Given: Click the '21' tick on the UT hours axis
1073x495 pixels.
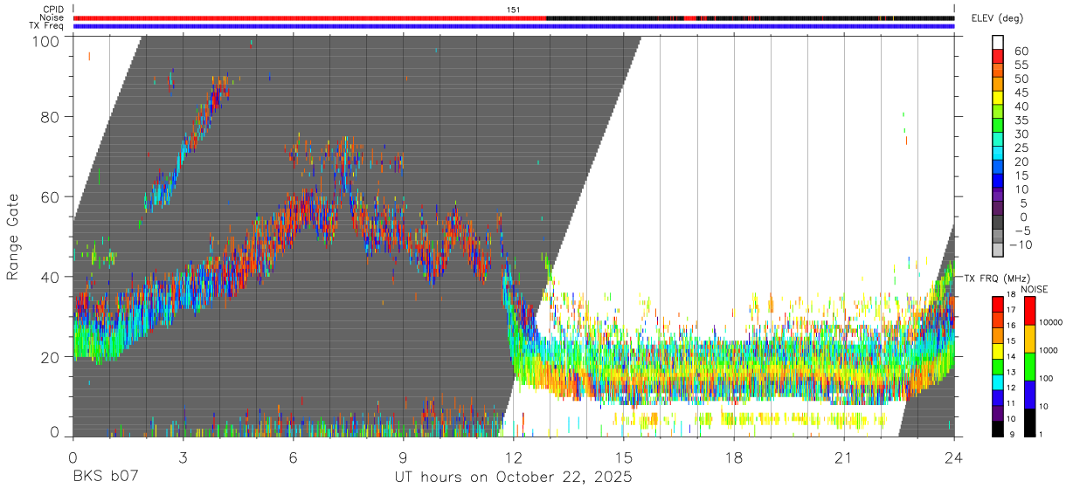Looking at the screenshot, I should tap(844, 457).
